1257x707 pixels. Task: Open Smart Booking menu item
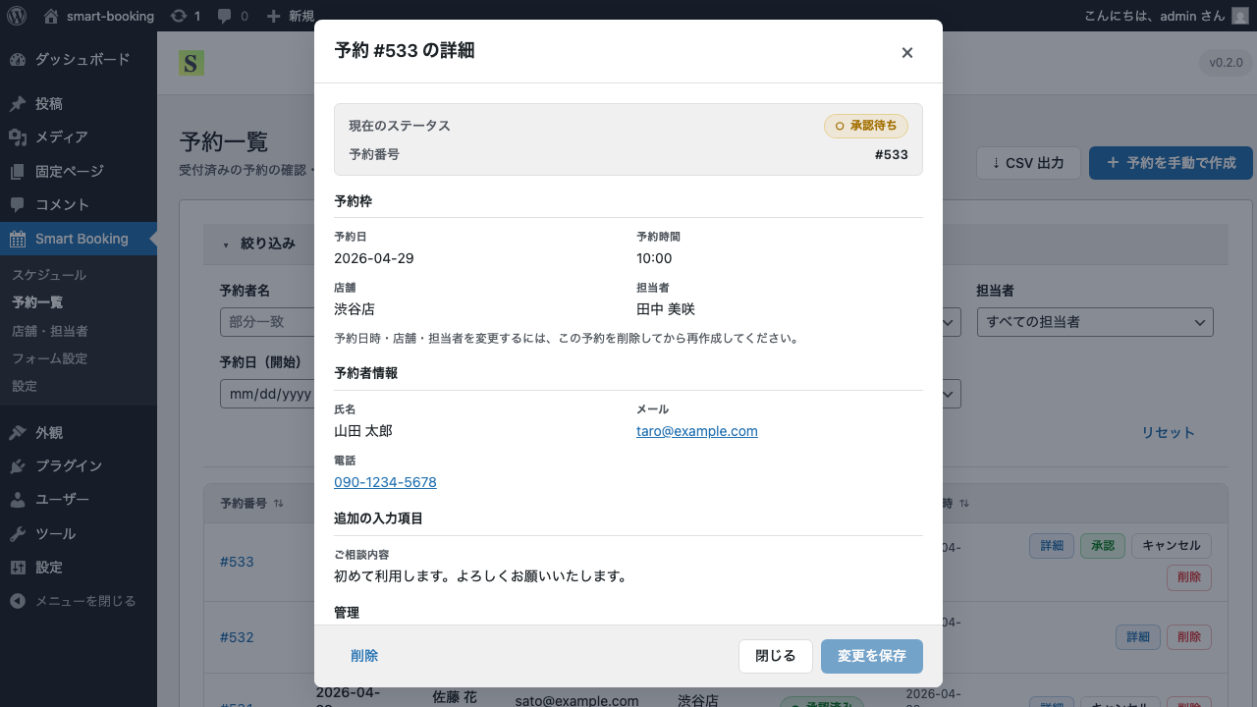[x=79, y=239]
